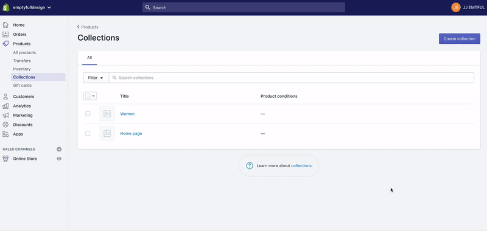Click the Products tag icon
The height and width of the screenshot is (231, 487).
click(x=5, y=44)
